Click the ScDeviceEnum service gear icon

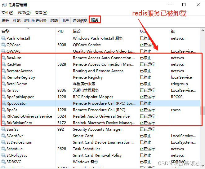coord(3,142)
